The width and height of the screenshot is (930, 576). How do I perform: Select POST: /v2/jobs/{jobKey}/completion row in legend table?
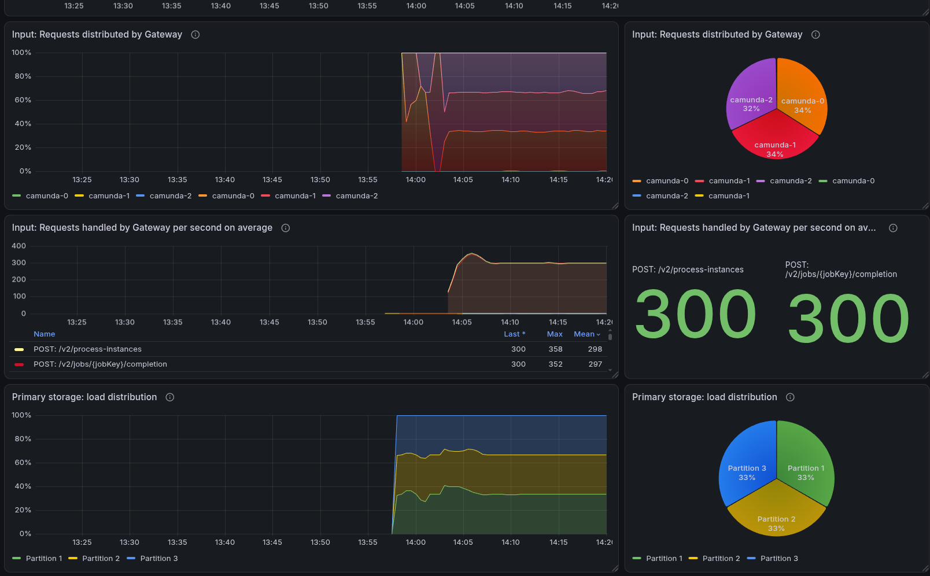click(x=308, y=364)
